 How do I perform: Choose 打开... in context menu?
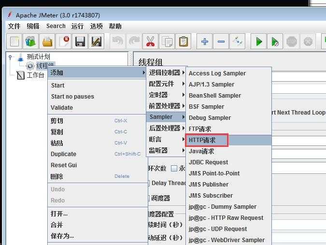97,214
